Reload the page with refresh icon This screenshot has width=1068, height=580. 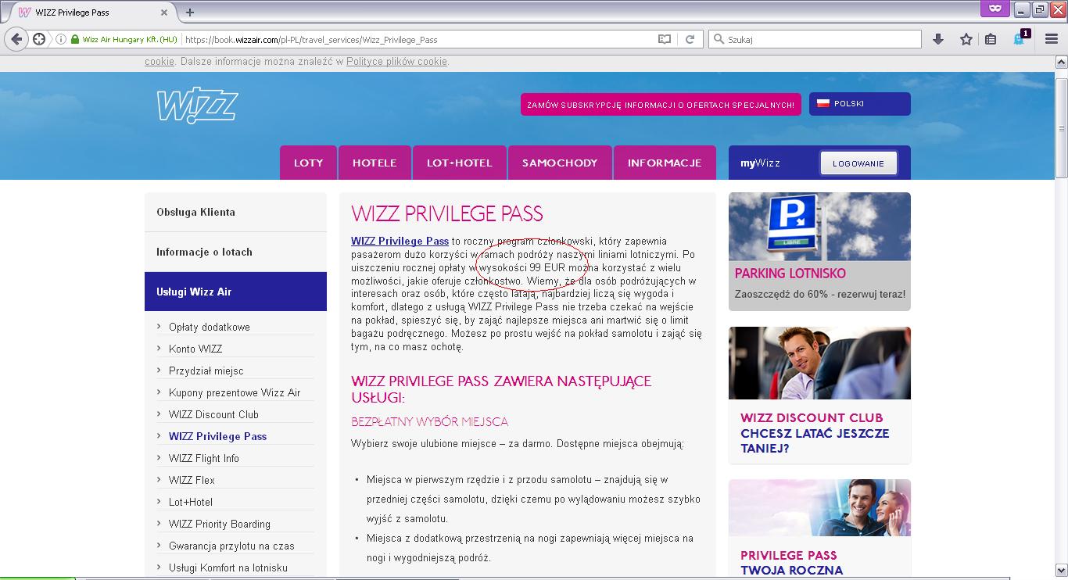click(x=690, y=39)
